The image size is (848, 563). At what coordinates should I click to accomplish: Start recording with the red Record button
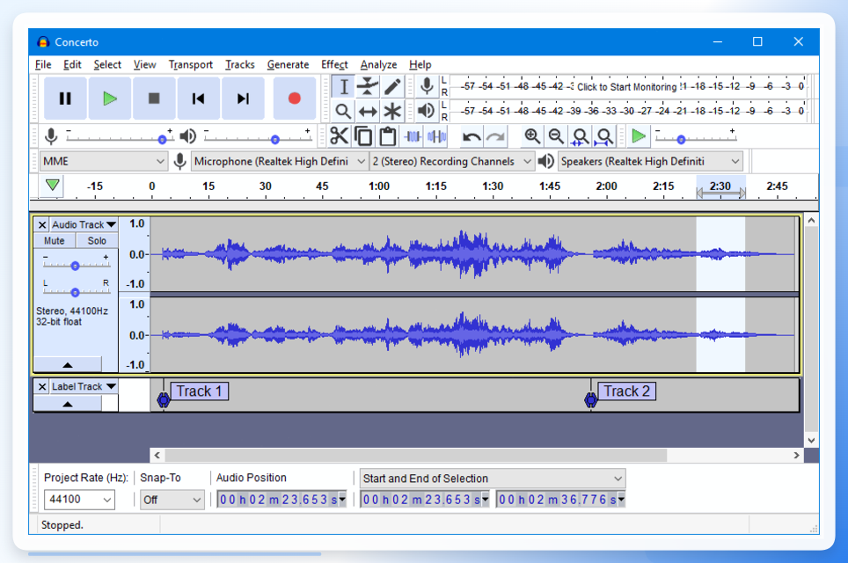click(294, 99)
